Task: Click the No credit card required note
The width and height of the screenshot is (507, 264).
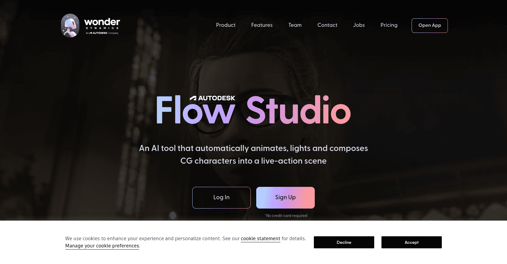Action: click(x=286, y=215)
